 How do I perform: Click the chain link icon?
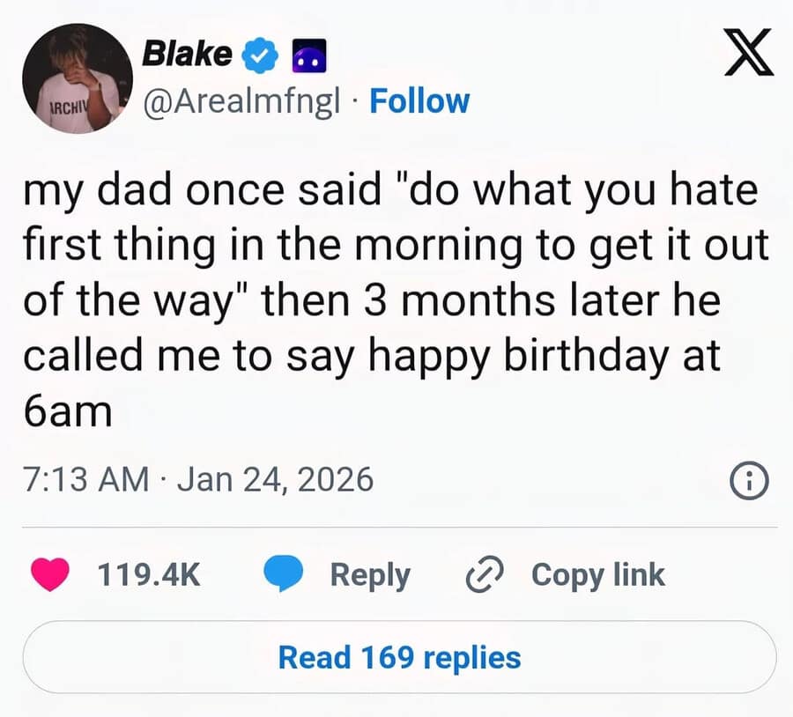pos(484,575)
